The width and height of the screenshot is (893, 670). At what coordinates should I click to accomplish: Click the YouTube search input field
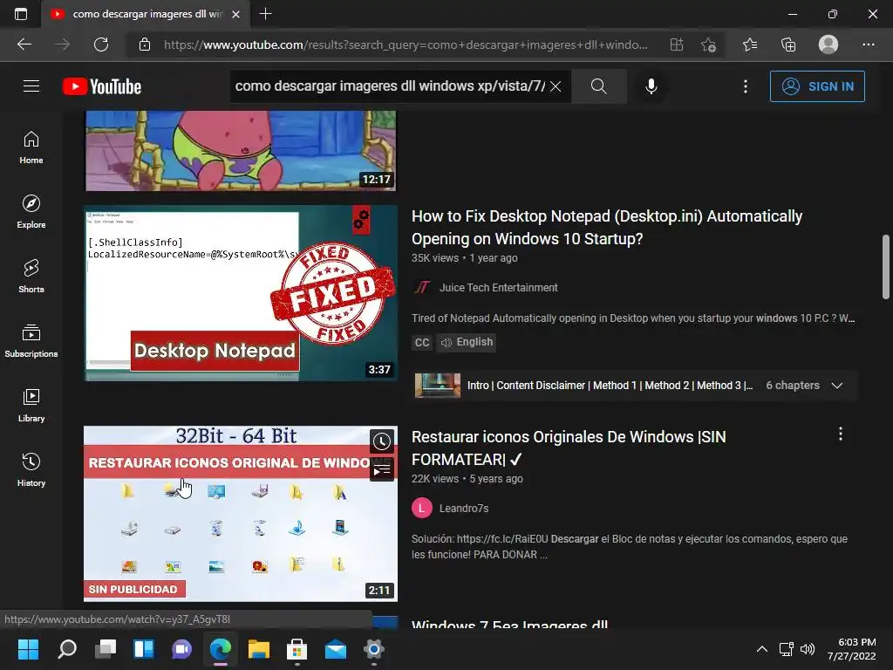point(390,86)
